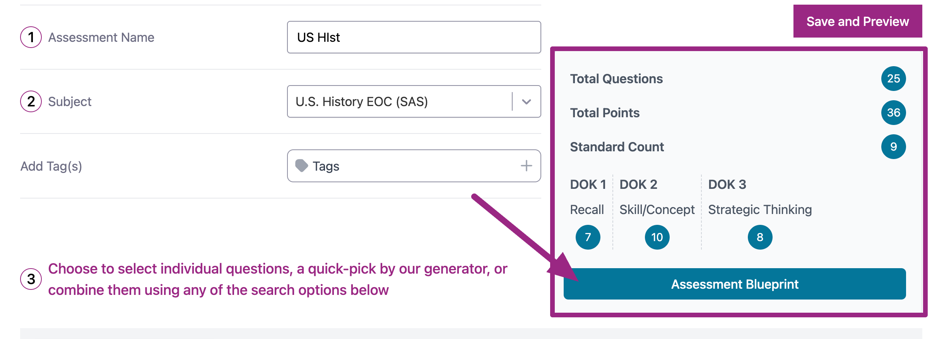
Task: Click the DOK 1 Recall count badge
Action: coord(588,237)
